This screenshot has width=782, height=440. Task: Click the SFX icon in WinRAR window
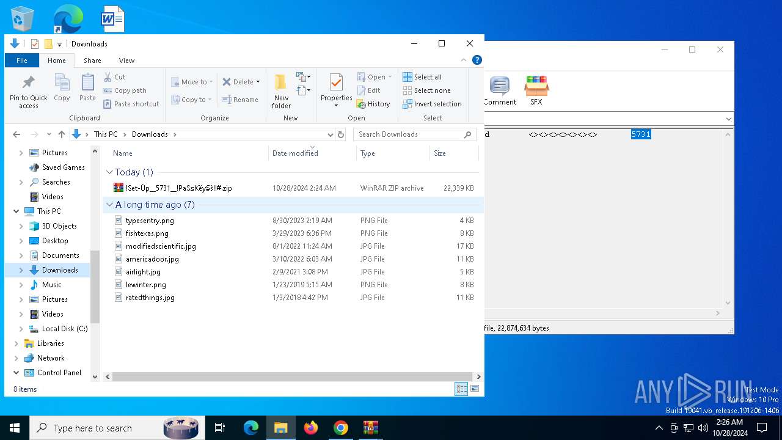coord(536,91)
